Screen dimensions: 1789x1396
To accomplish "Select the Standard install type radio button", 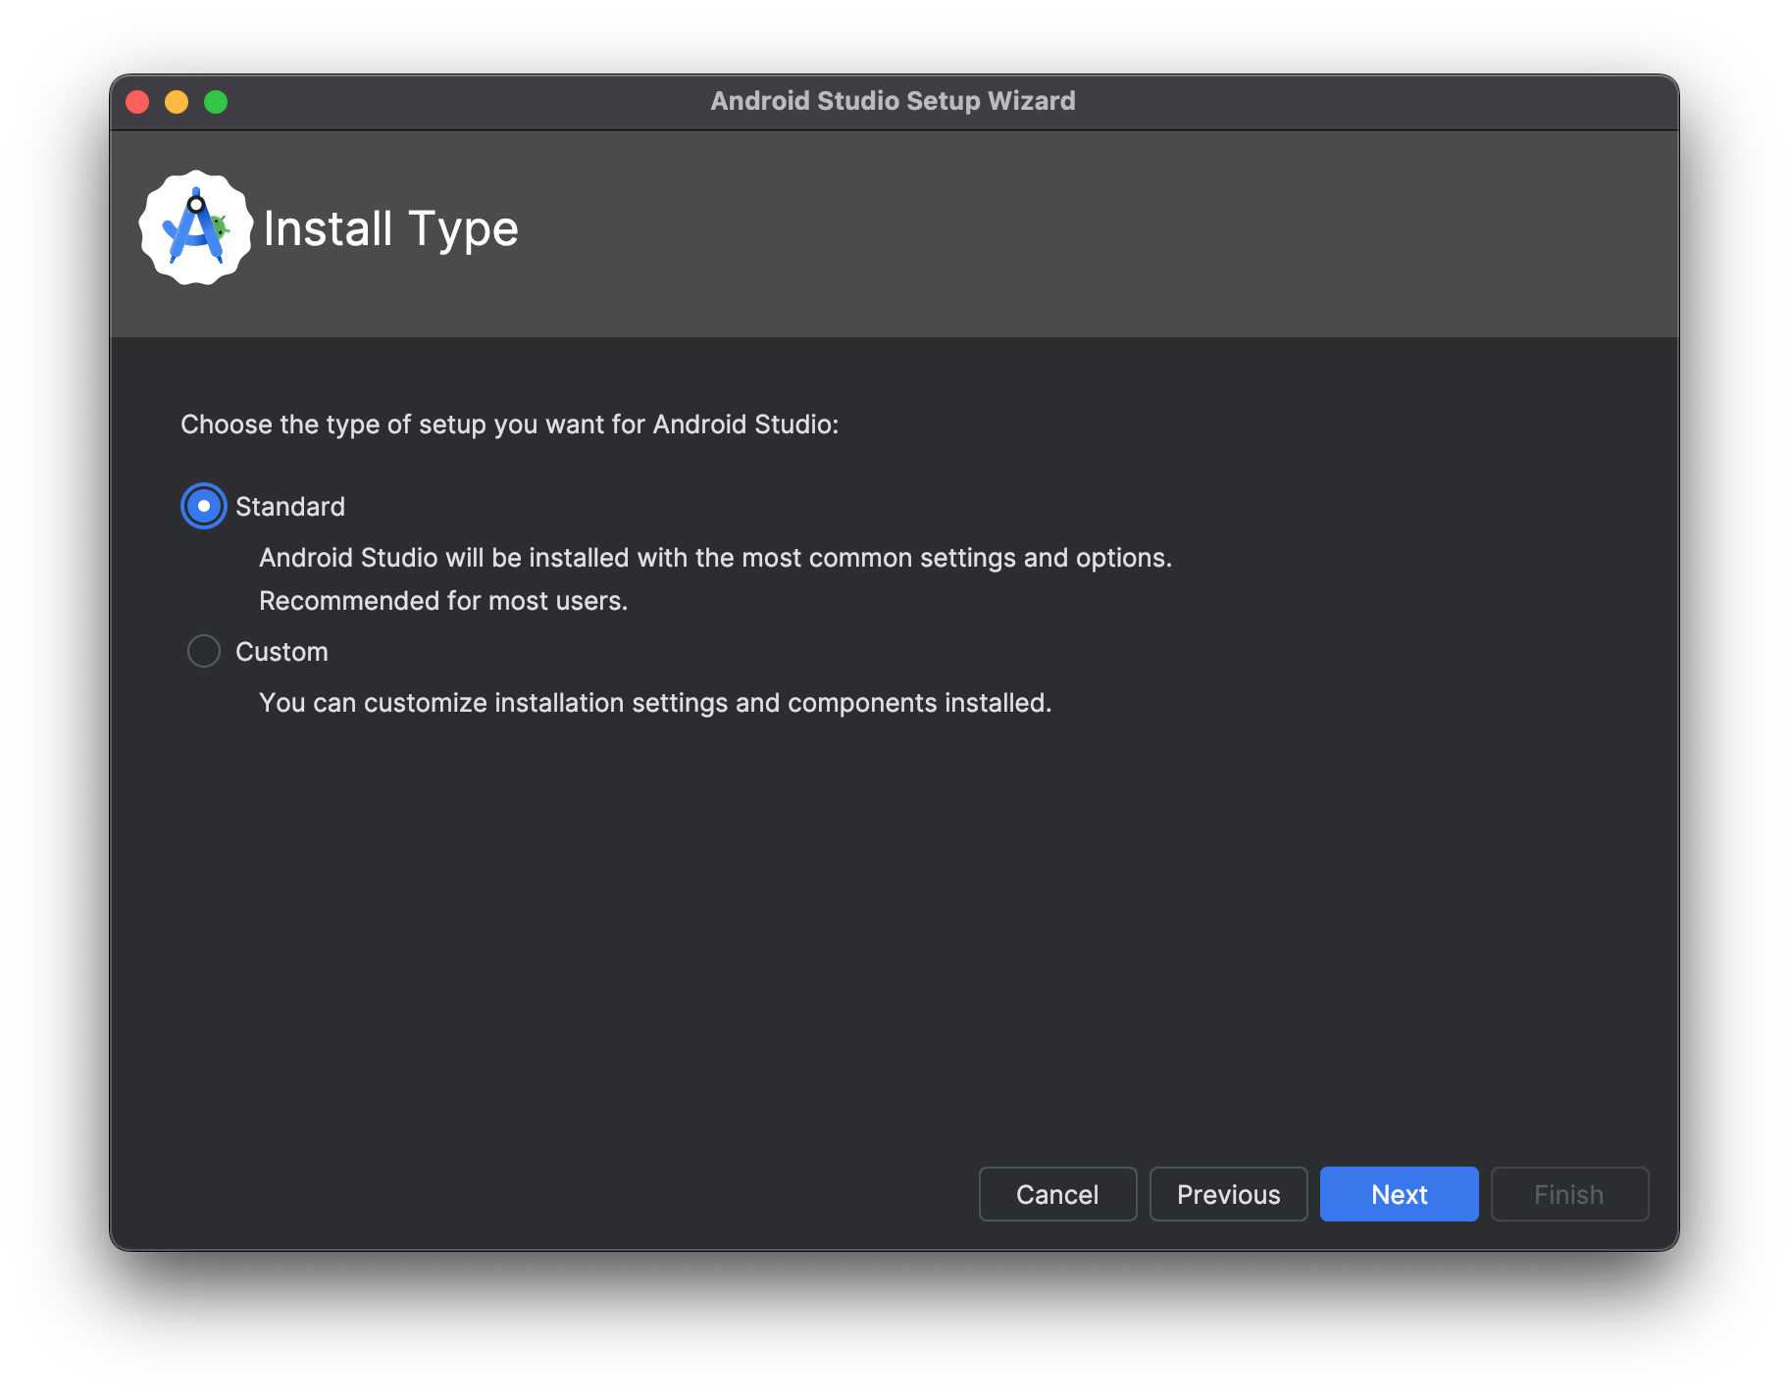I will pyautogui.click(x=204, y=506).
